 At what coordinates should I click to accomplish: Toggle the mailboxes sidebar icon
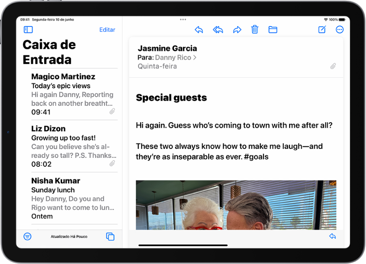(28, 30)
